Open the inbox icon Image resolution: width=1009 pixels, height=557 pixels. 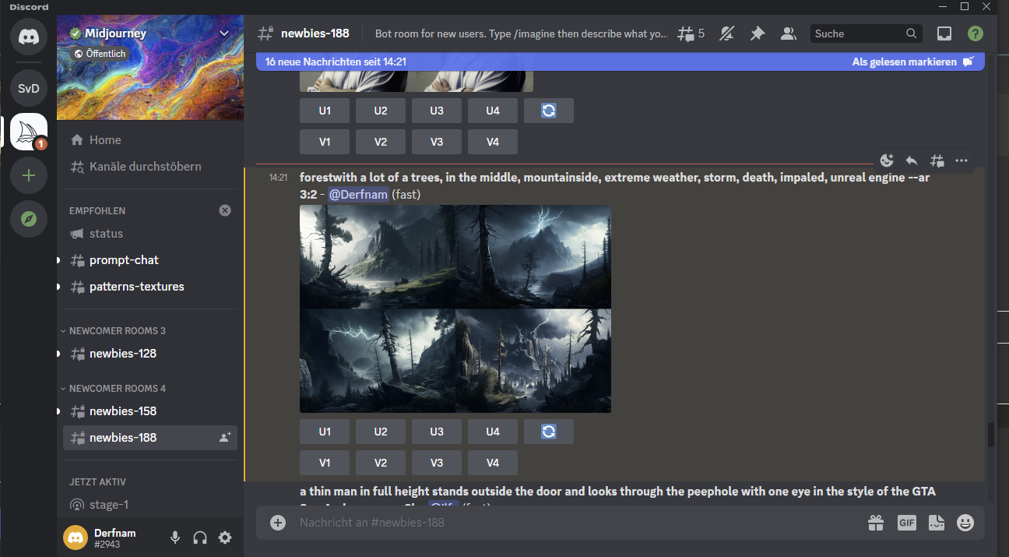tap(944, 33)
